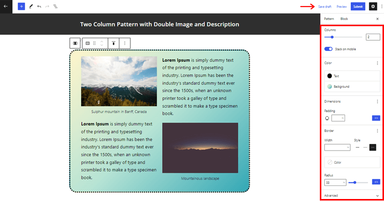Open the Border panel options menu
The height and width of the screenshot is (201, 384).
click(x=377, y=131)
